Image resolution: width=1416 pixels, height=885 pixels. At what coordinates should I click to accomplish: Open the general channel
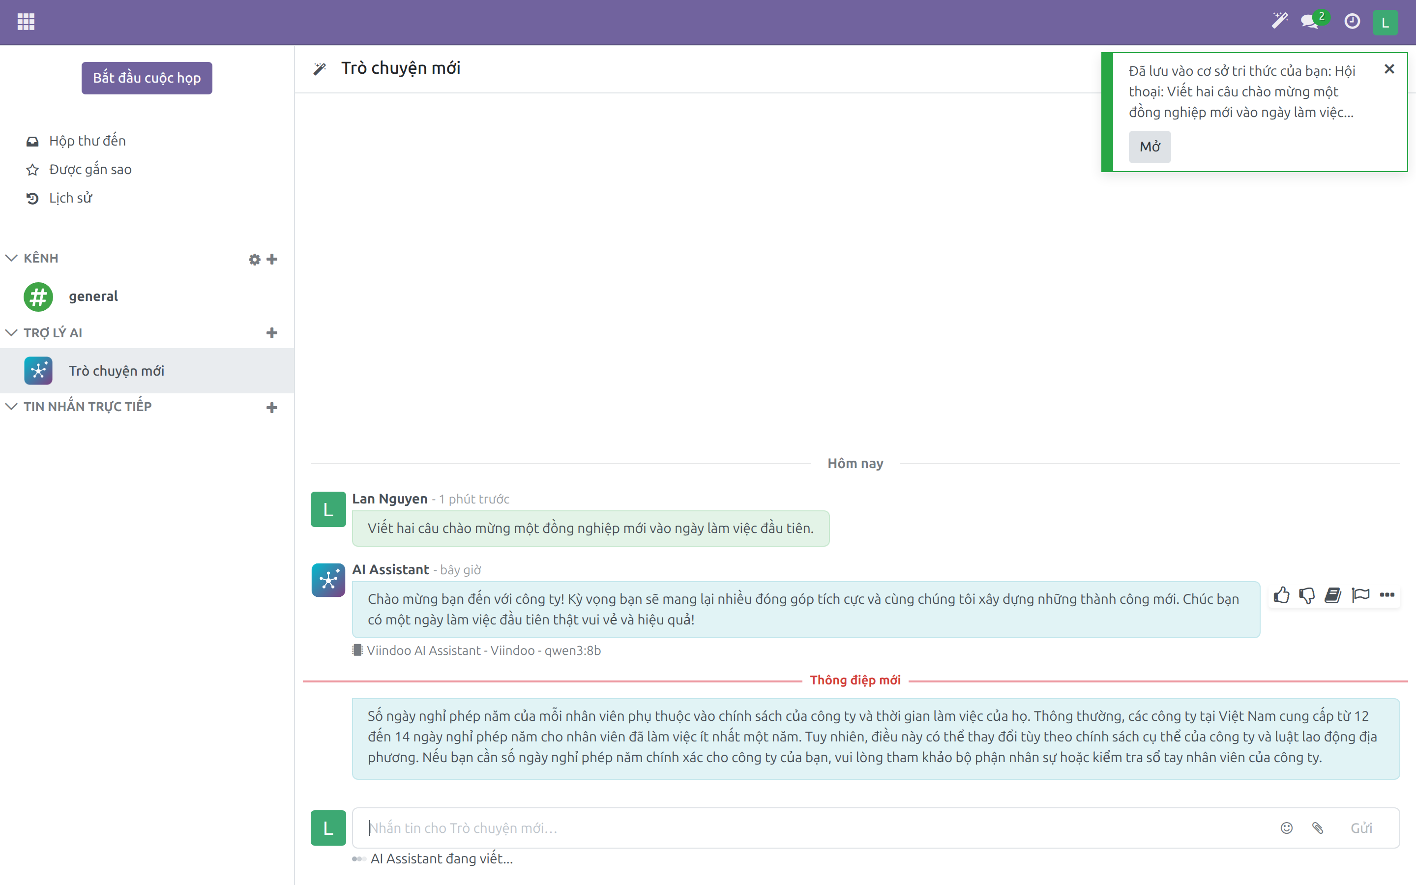coord(147,297)
